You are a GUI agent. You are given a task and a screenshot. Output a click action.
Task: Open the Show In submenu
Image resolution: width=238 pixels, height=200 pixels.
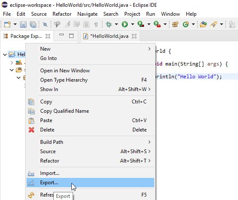pos(91,89)
